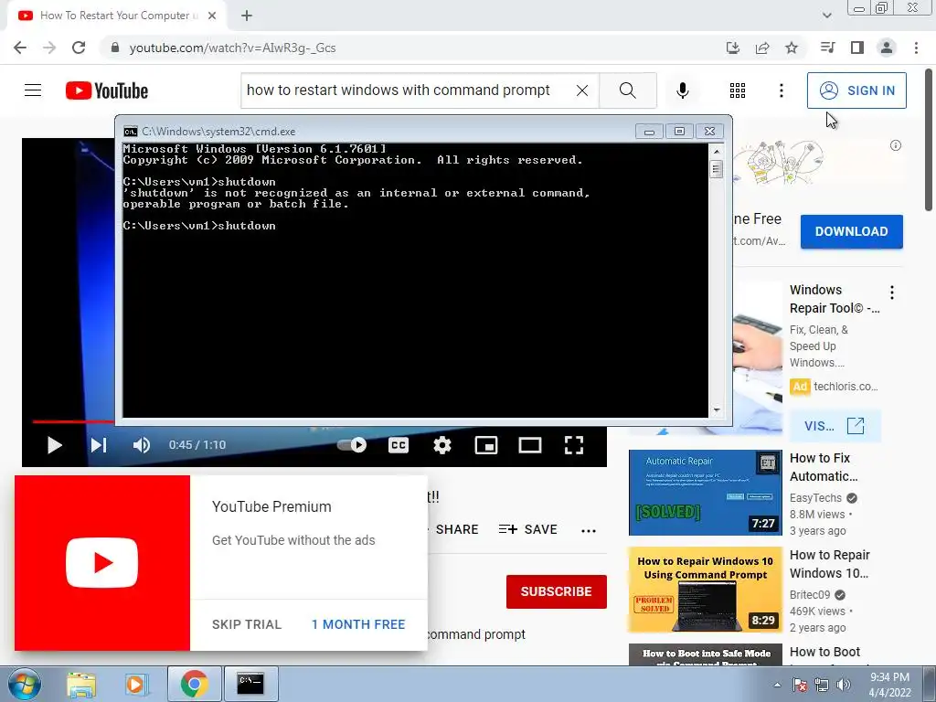The height and width of the screenshot is (702, 936).
Task: Click the How to Fix Automatic... title
Action: [824, 467]
